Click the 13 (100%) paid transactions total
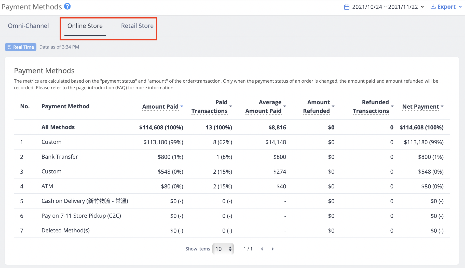The image size is (465, 268). 219,127
